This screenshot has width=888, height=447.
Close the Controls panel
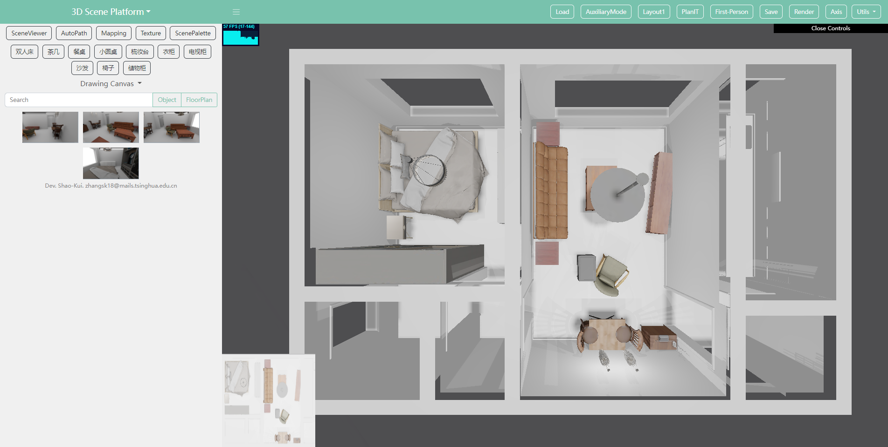point(831,28)
